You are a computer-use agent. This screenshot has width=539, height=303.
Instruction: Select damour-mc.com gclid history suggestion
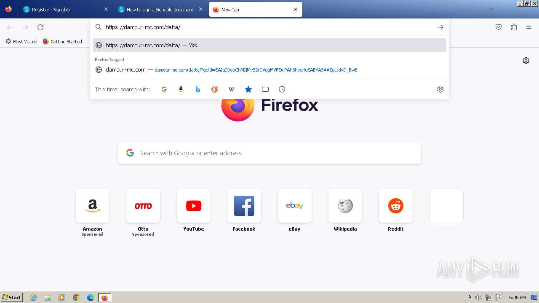(269, 70)
